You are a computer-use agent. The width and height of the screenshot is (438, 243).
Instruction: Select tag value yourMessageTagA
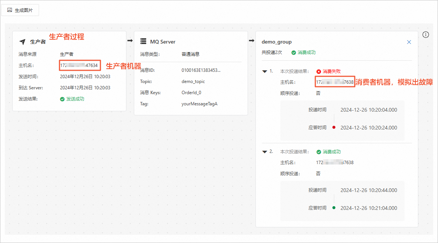point(199,104)
